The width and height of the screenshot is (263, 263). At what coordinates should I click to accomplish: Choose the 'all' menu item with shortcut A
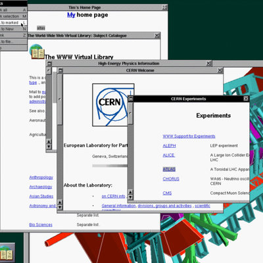(13, 10)
